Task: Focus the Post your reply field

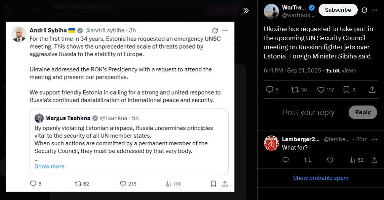Action: coord(309,112)
